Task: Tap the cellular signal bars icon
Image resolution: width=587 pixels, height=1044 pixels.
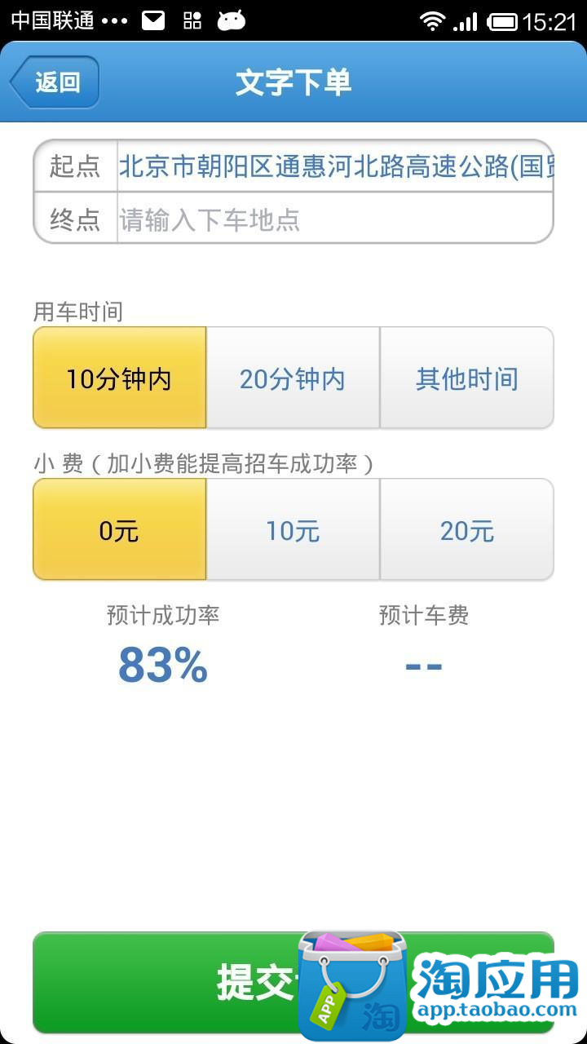Action: point(466,21)
